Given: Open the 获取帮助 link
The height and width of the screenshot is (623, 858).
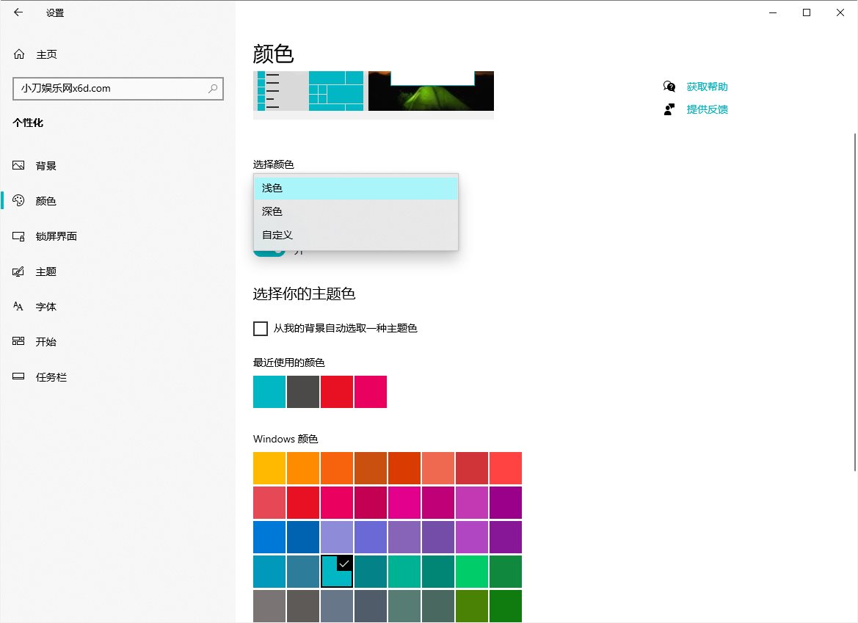Looking at the screenshot, I should (707, 87).
